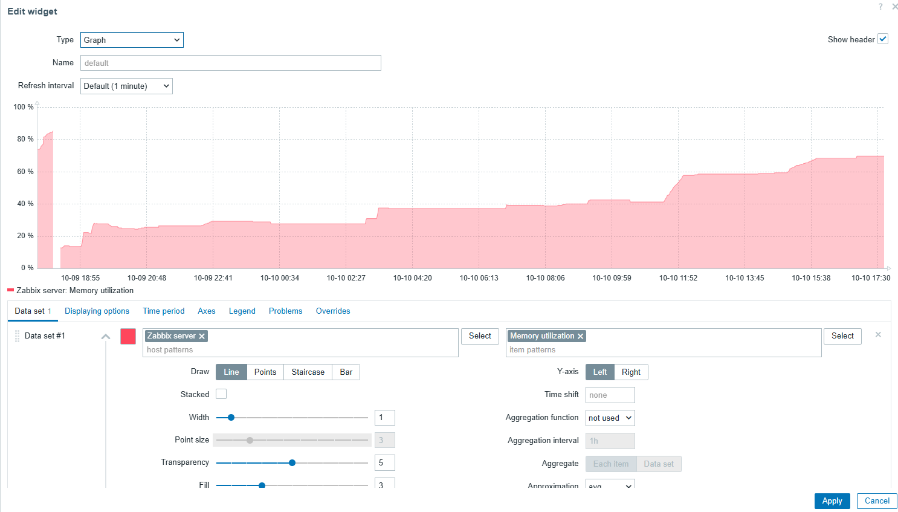
Task: Click the Transparency slider handle
Action: point(292,462)
